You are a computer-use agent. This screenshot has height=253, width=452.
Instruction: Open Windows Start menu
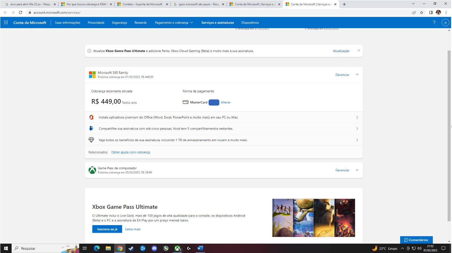point(6,248)
